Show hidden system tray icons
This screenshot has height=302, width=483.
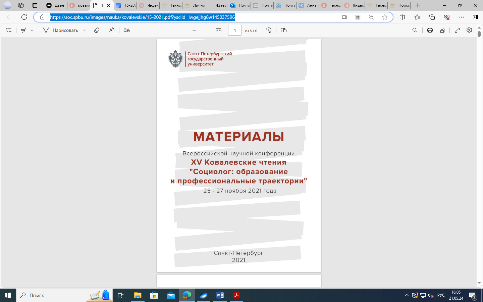pyautogui.click(x=407, y=295)
